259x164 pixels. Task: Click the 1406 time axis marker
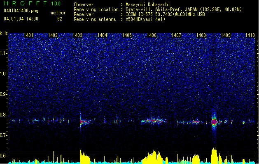pos(152,35)
